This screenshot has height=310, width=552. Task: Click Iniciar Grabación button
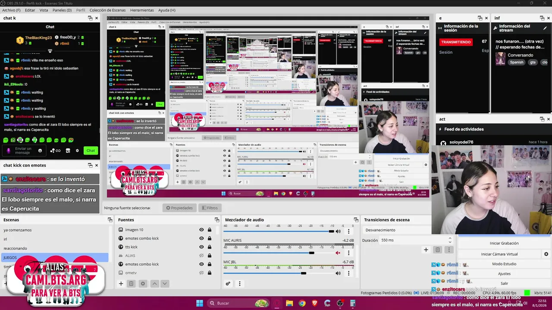pos(504,243)
